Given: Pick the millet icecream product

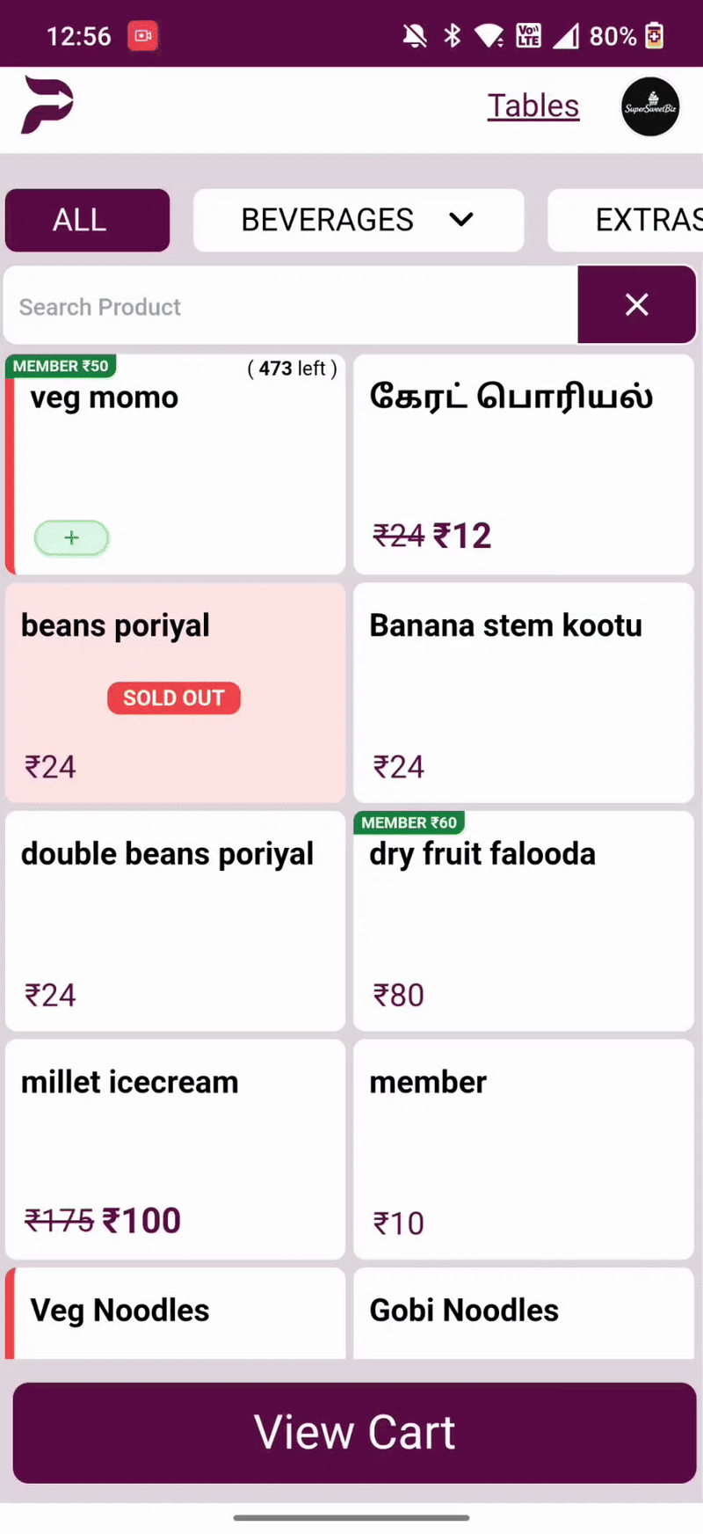Looking at the screenshot, I should pos(175,1149).
